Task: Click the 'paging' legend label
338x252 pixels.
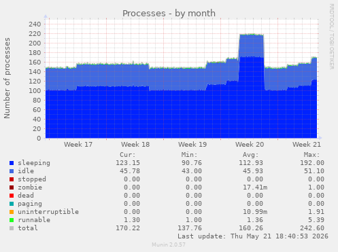Action: (30, 204)
